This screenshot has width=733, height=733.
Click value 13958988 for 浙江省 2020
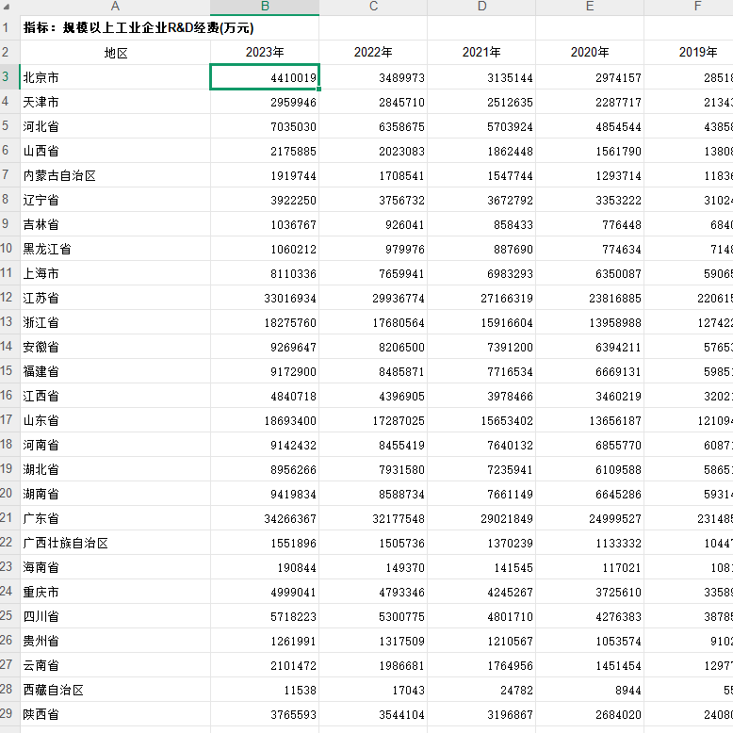(x=590, y=322)
